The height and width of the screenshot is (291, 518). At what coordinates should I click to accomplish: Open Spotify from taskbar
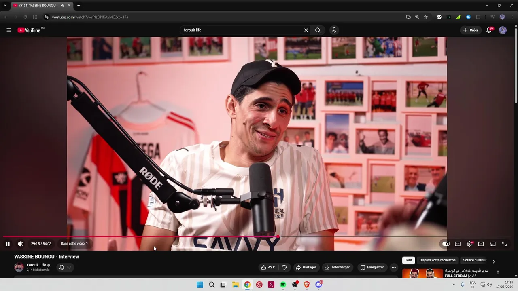point(283,285)
